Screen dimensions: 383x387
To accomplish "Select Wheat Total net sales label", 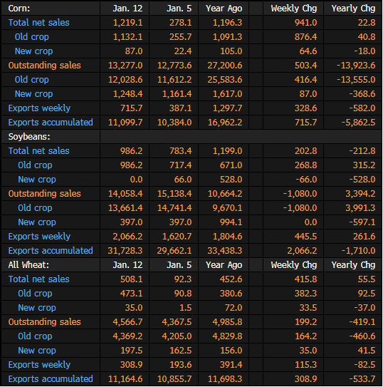I will (x=38, y=279).
